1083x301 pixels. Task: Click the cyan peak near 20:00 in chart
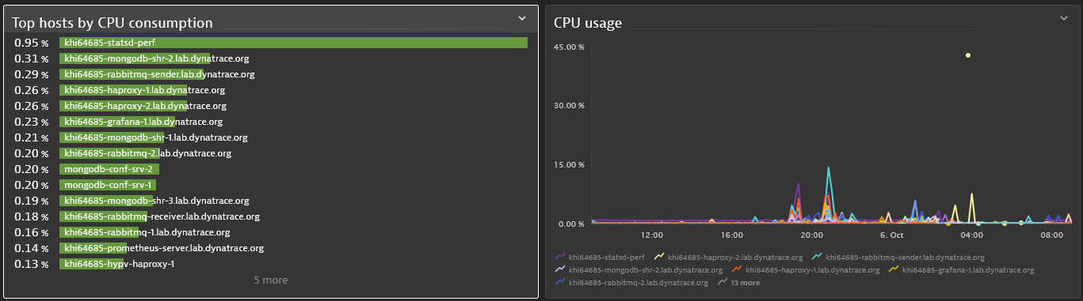(x=829, y=168)
